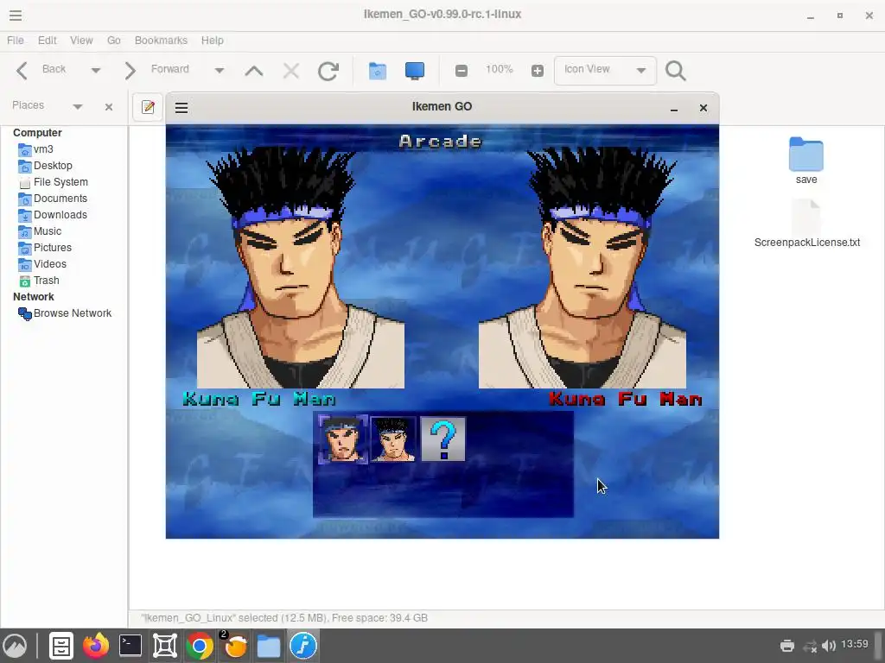885x663 pixels.
Task: Launch Firefox from the taskbar
Action: click(x=96, y=646)
